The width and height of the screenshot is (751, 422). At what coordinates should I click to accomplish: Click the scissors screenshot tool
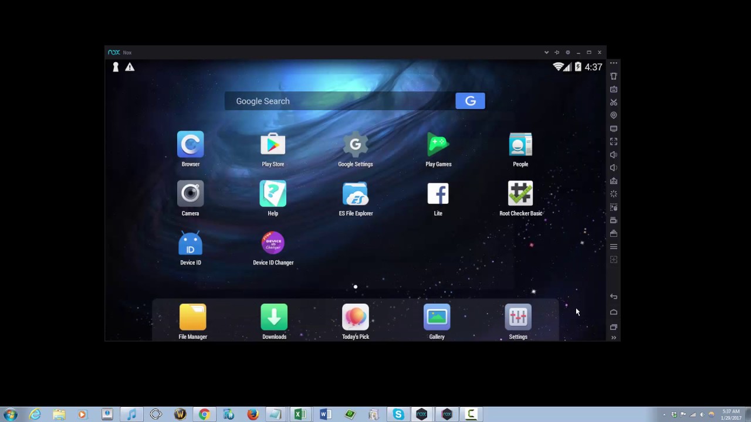coord(614,102)
